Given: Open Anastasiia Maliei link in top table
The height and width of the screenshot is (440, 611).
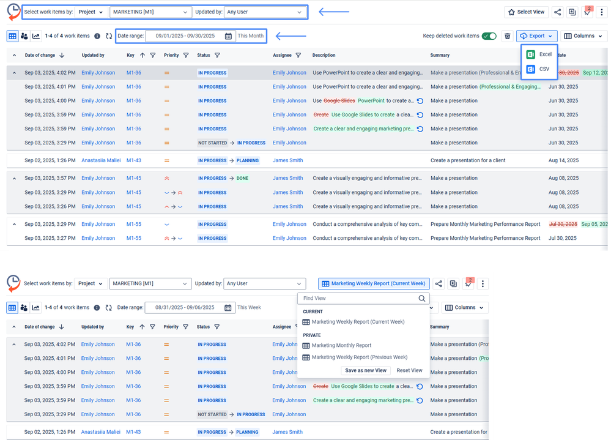Looking at the screenshot, I should coord(101,160).
